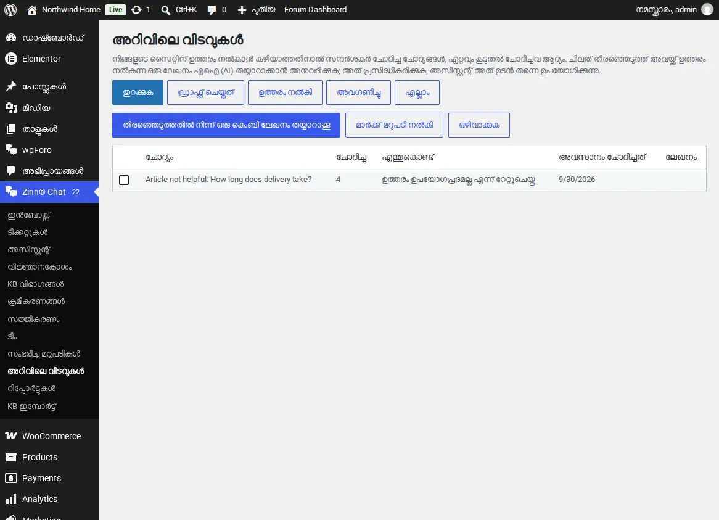Image resolution: width=719 pixels, height=520 pixels.
Task: Click the എന്തുകൊണ്ട് column header
Action: pos(408,157)
